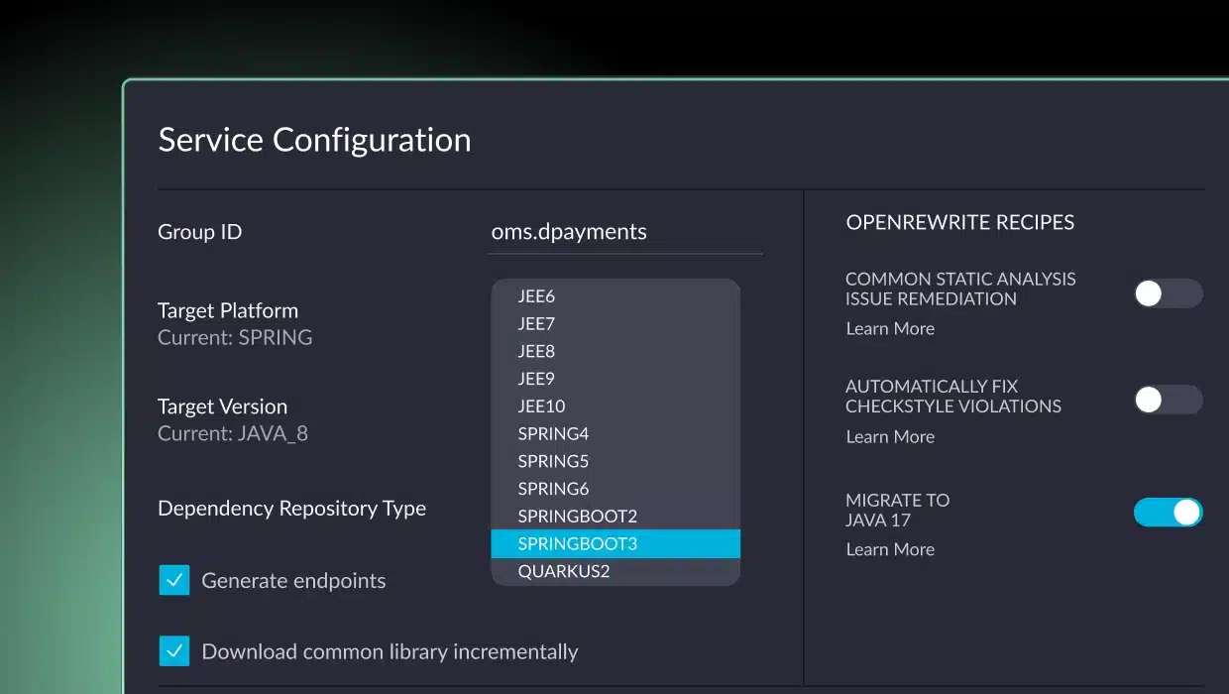1229x694 pixels.
Task: Toggle Common Static Analysis Issue Remediation switch
Action: tap(1169, 293)
